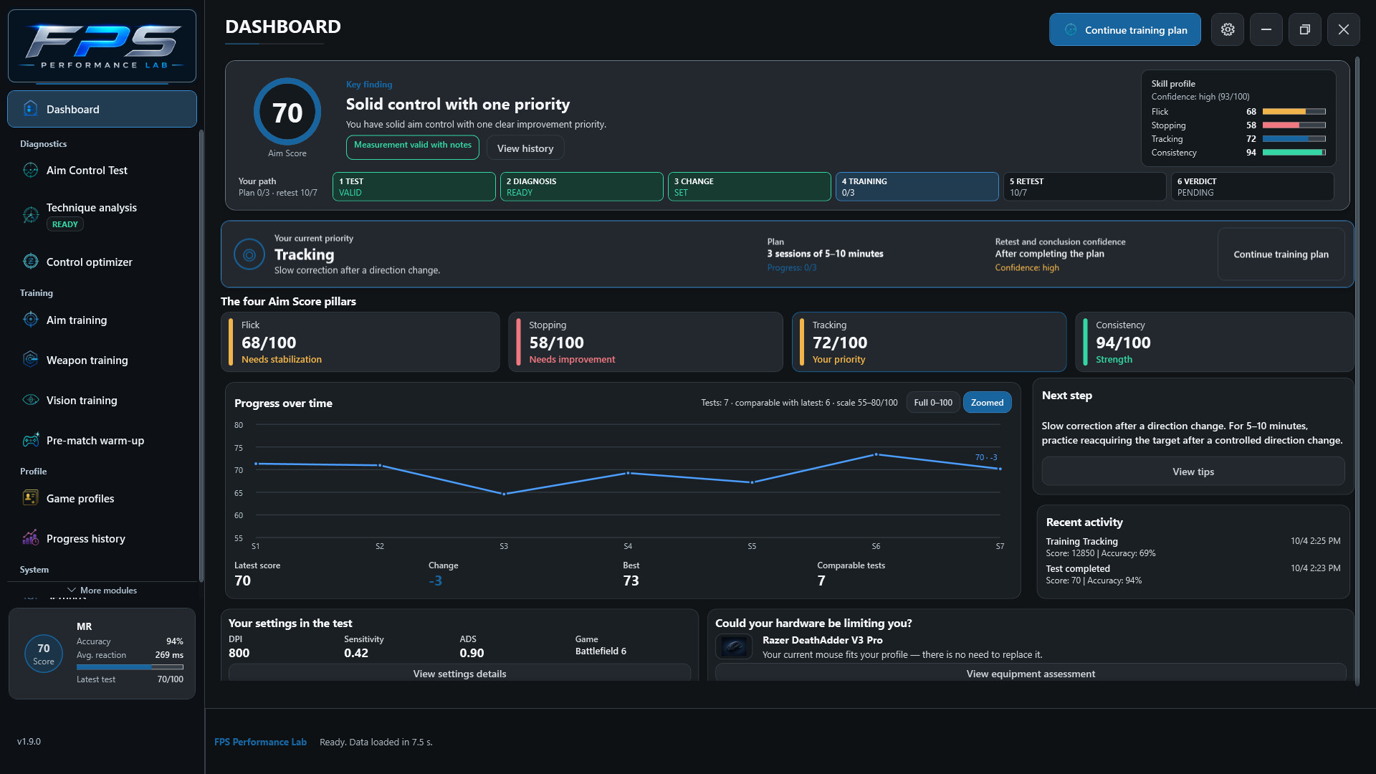The width and height of the screenshot is (1376, 774).
Task: Click the sidebar vertical scrollbar
Action: [201, 356]
